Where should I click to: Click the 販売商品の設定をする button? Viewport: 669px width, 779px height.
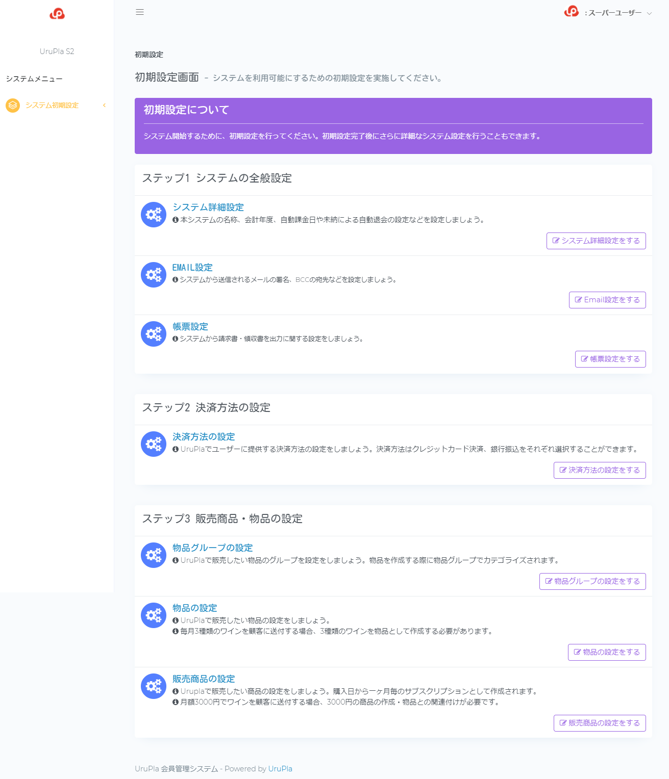tap(600, 723)
